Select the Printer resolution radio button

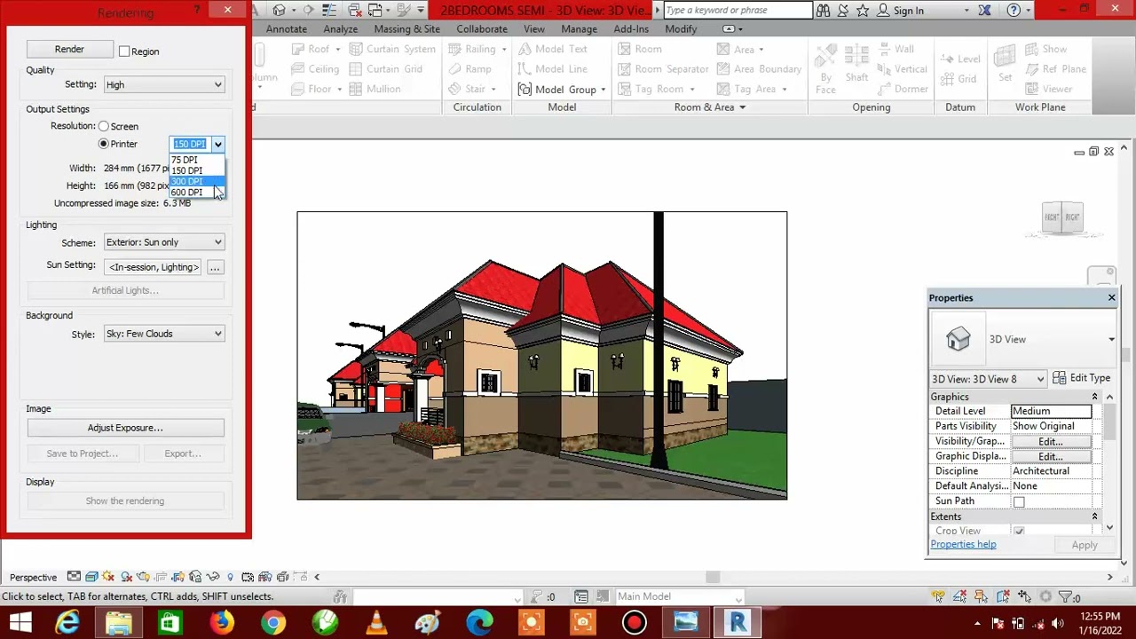104,144
